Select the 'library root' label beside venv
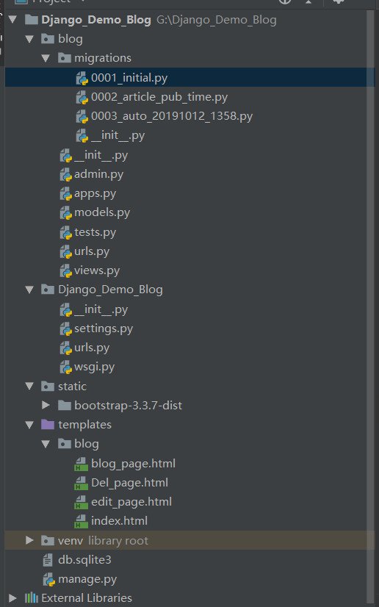The image size is (379, 607). pos(118,540)
